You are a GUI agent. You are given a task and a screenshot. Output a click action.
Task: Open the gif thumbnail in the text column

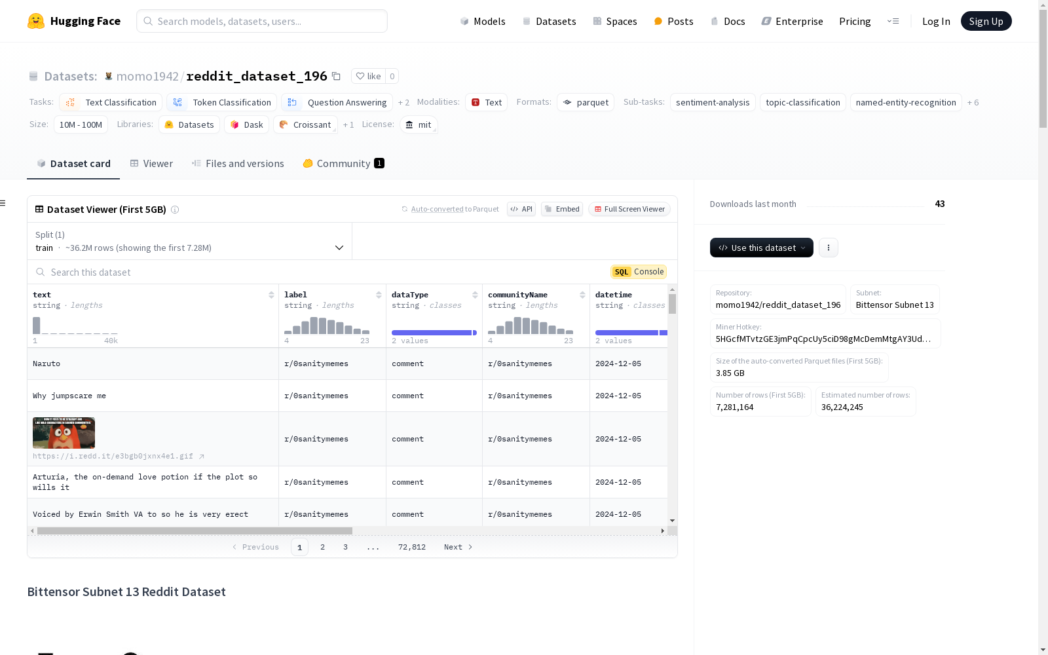tap(64, 433)
